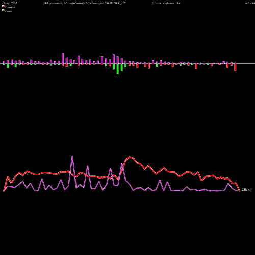
Task: Click the "(Uravi Defence" company name text
Action: (163, 3)
